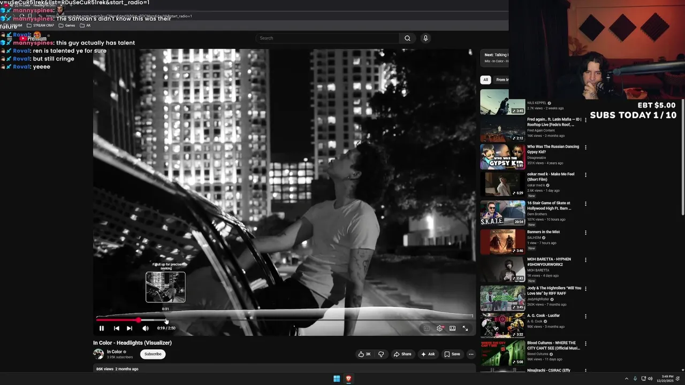
Task: Enter fullscreen mode on player
Action: [x=465, y=328]
